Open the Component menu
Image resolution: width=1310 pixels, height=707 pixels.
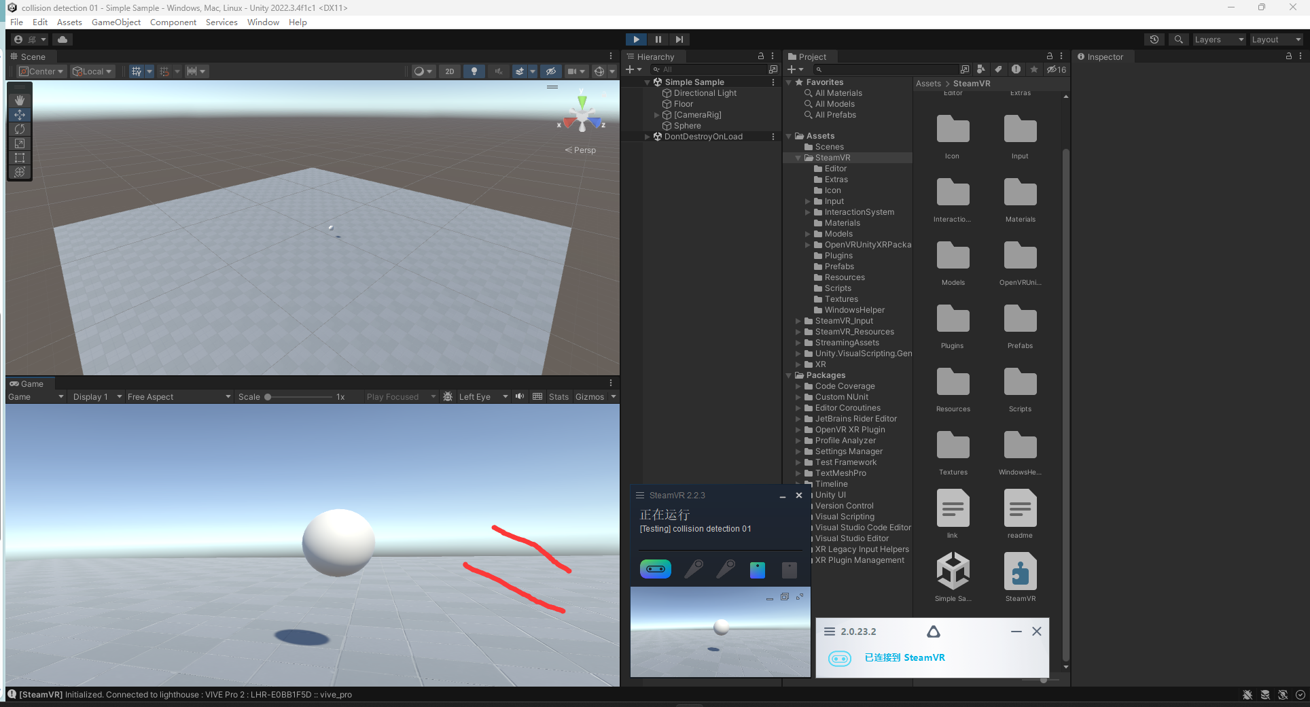pos(173,22)
